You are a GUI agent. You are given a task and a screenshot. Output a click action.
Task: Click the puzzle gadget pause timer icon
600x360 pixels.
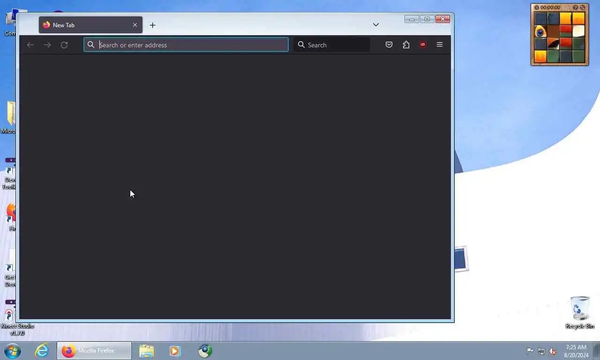click(x=537, y=7)
